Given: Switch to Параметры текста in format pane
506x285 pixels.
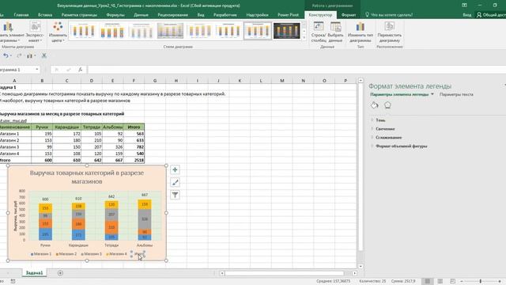Looking at the screenshot, I should click(456, 94).
